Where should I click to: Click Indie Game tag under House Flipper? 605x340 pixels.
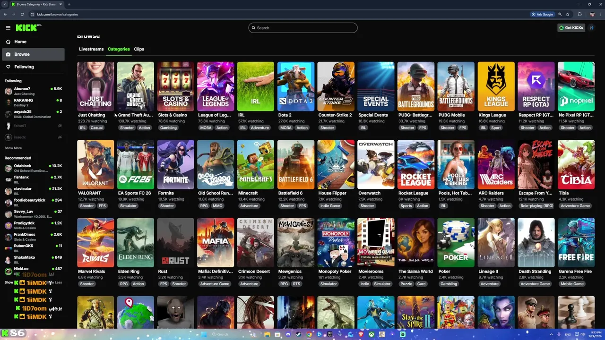pos(330,206)
